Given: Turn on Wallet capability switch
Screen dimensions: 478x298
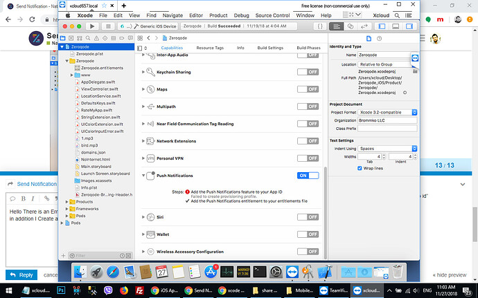Looking at the screenshot, I should pos(308,234).
